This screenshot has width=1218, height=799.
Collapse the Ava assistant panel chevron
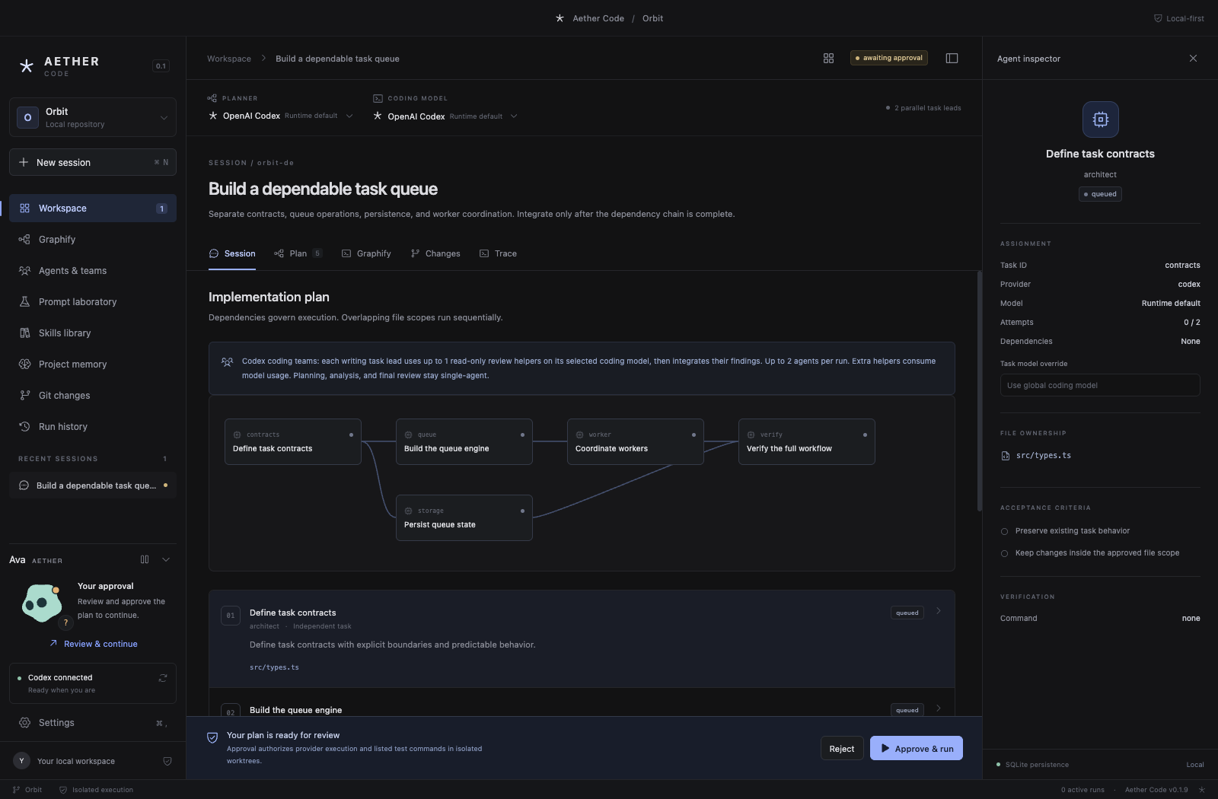click(166, 559)
